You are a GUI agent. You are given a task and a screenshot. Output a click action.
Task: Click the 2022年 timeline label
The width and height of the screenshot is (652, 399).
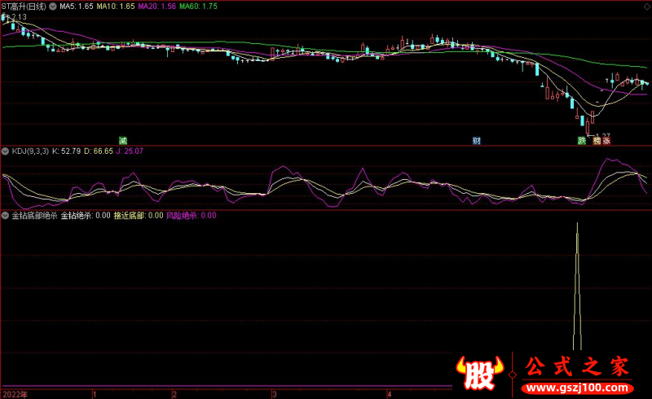pyautogui.click(x=14, y=393)
